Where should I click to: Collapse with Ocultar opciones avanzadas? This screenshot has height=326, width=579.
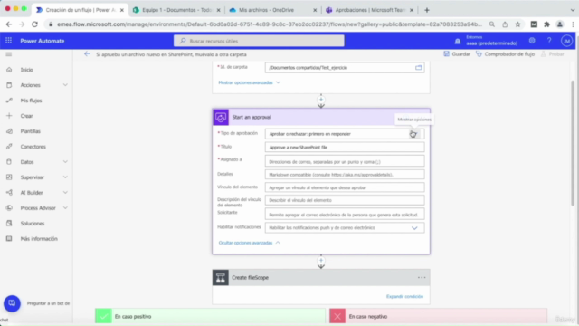tap(250, 243)
